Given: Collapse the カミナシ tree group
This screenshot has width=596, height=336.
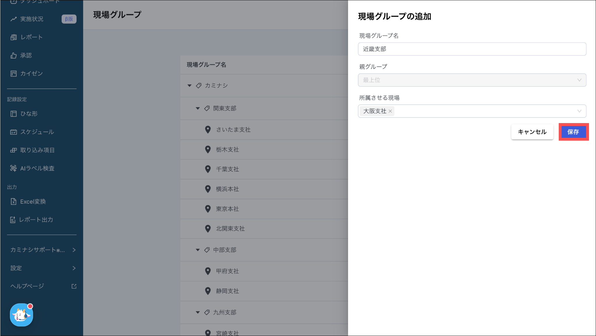Looking at the screenshot, I should click(189, 86).
